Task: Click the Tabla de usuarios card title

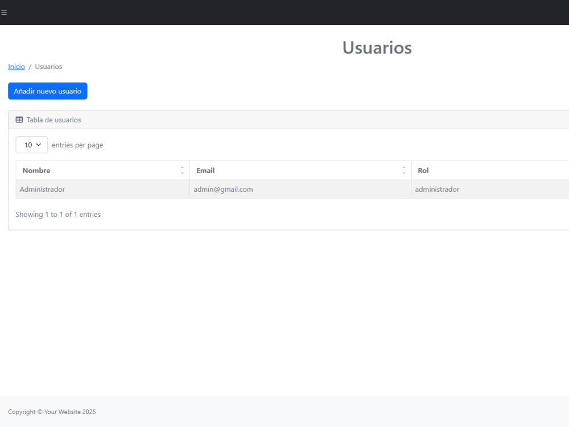Action: coord(53,120)
